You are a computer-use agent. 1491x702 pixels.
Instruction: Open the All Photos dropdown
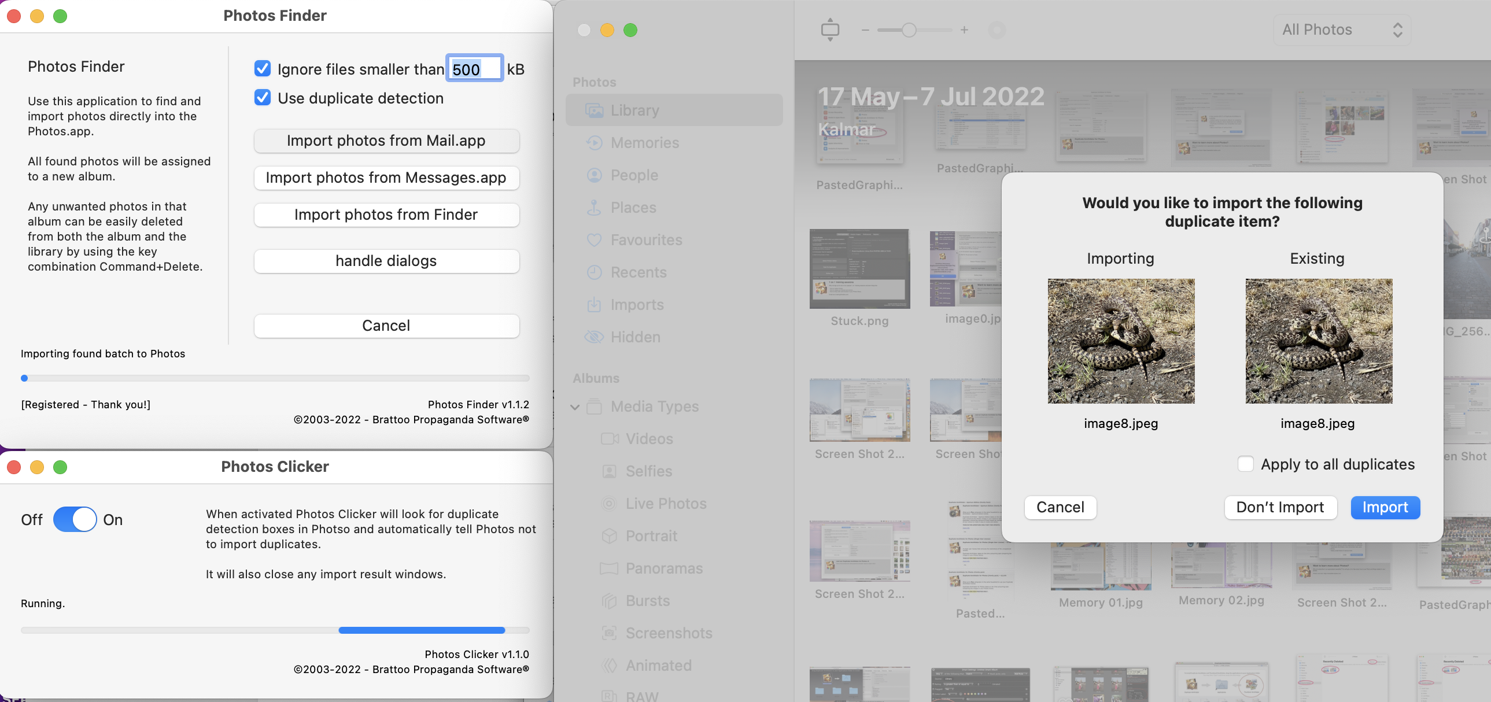1342,30
